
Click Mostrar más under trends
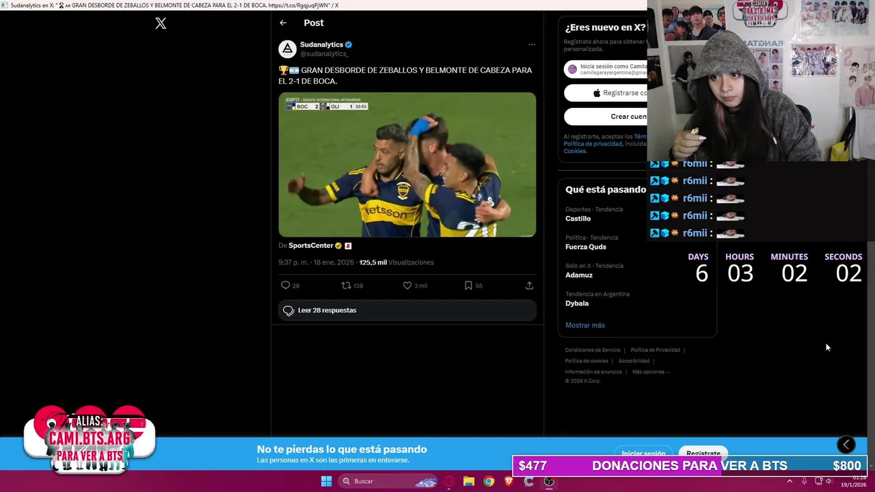pos(585,325)
